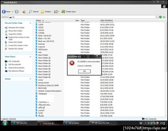The height and width of the screenshot is (131, 168).
Task: Select the RECYCLER folder icon
Action: [36, 88]
